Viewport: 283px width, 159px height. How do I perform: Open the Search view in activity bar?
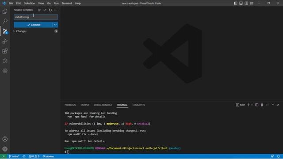[5, 21]
